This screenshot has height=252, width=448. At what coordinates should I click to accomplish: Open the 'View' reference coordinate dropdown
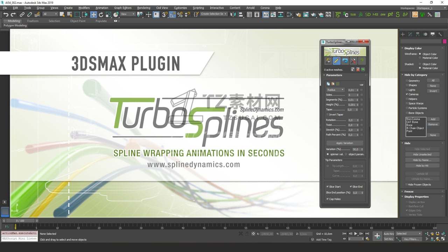point(127,14)
